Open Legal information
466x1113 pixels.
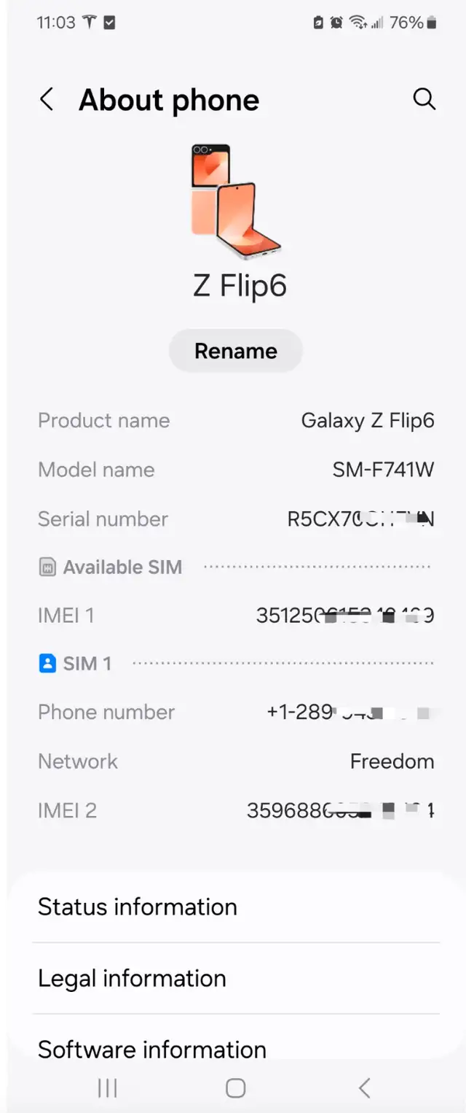(x=132, y=978)
